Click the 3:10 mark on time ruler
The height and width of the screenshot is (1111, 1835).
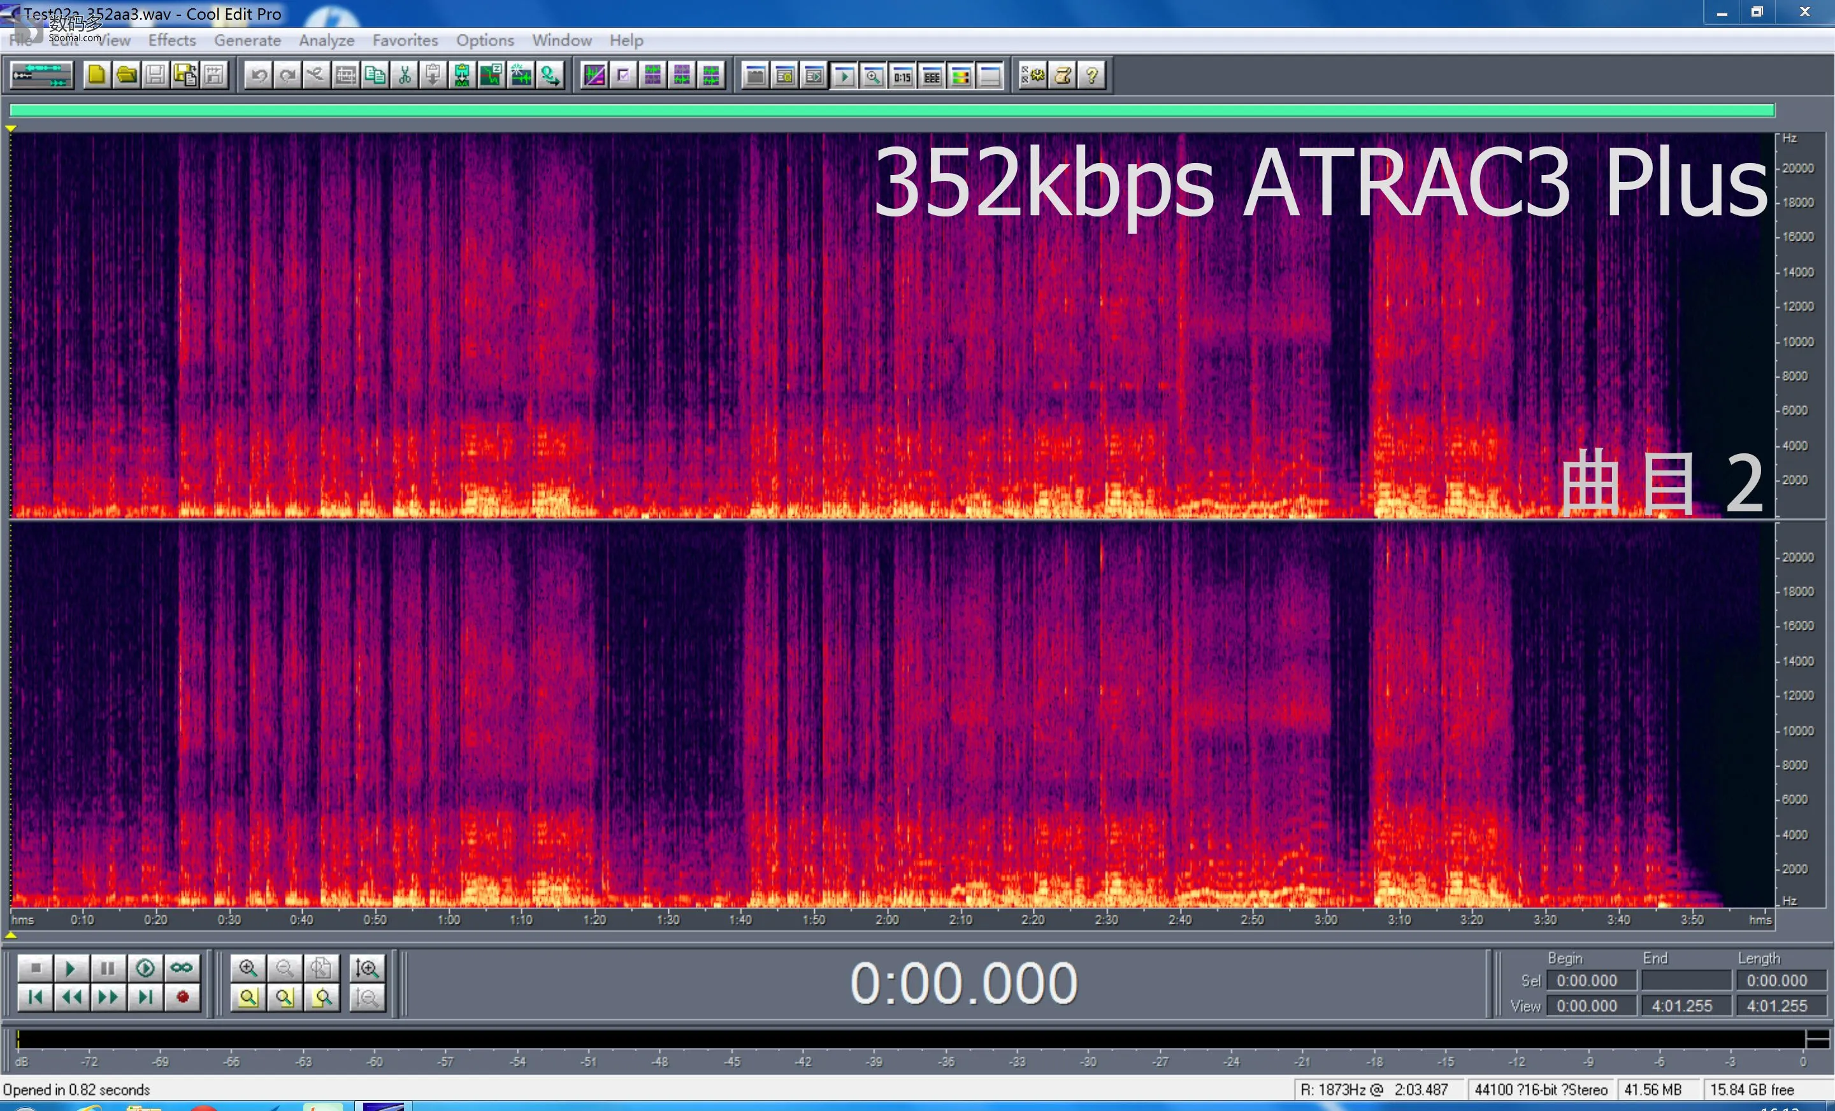(x=1399, y=920)
